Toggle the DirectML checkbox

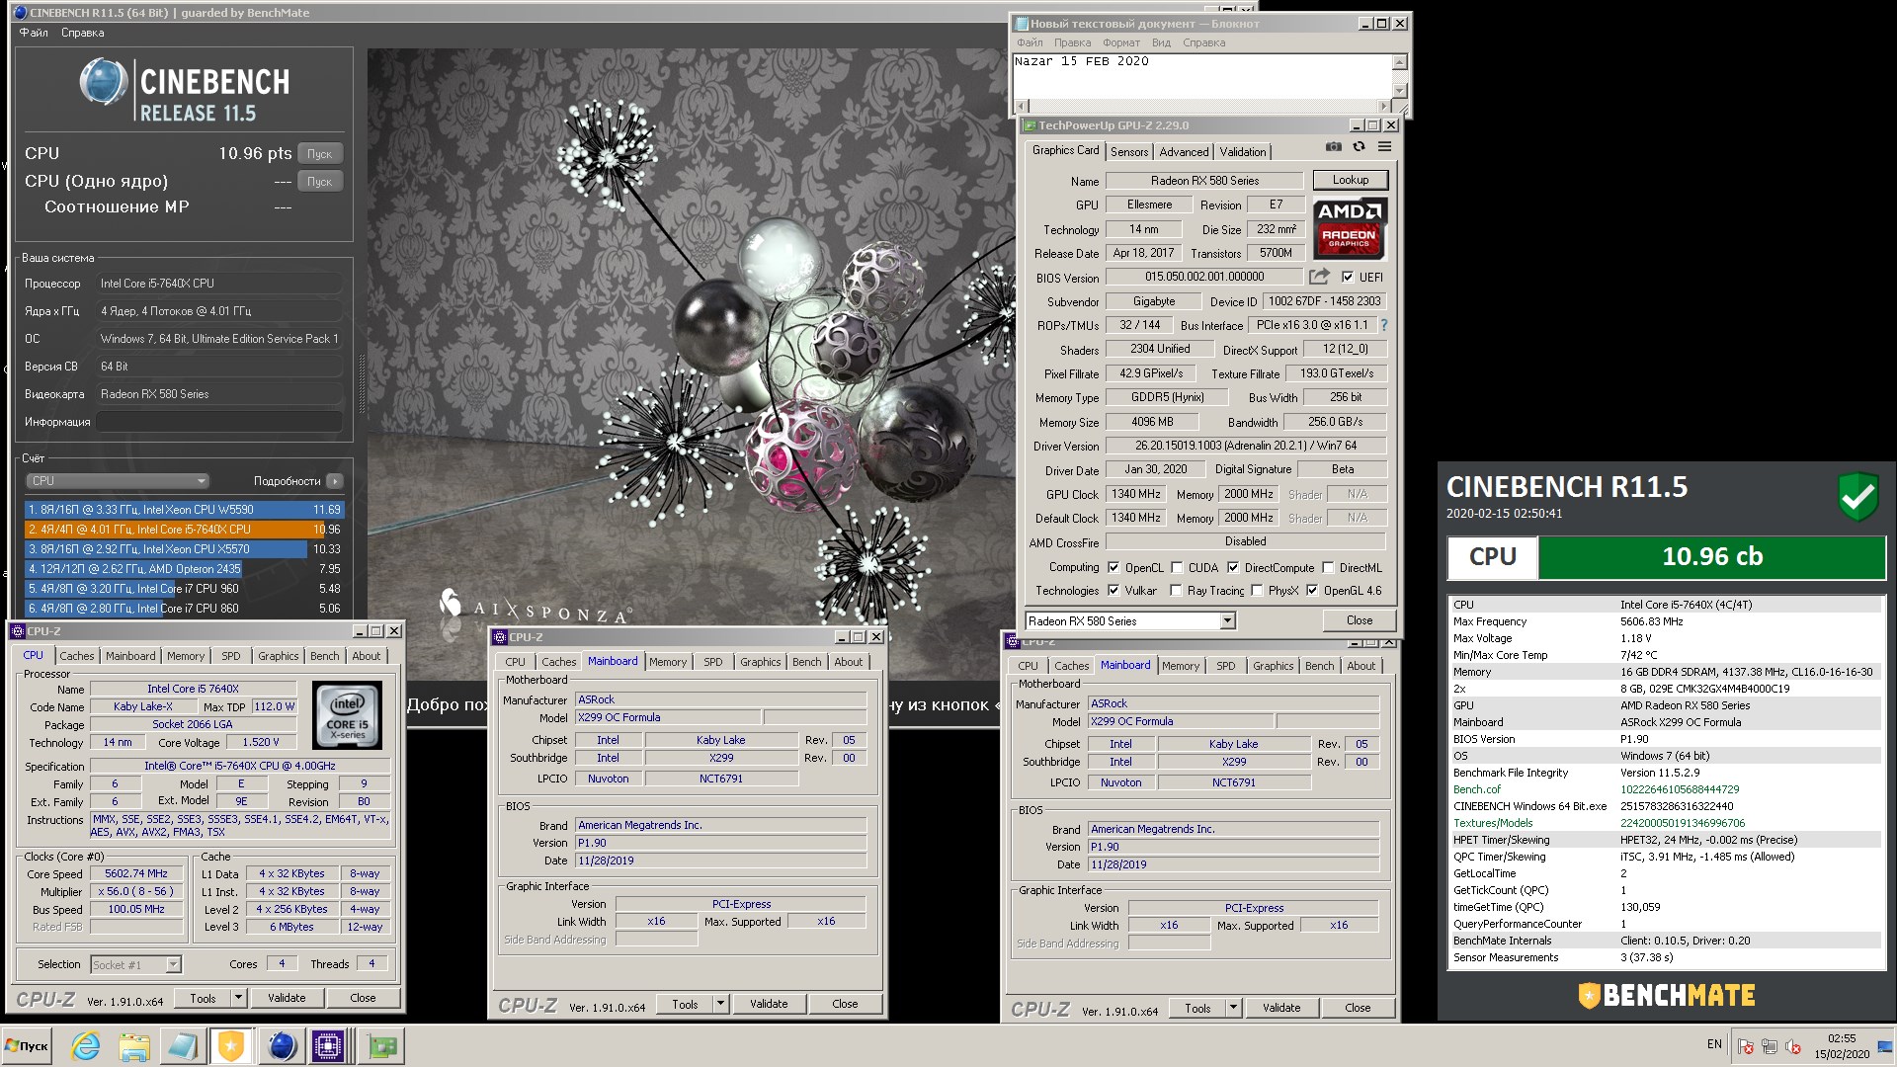[1329, 568]
